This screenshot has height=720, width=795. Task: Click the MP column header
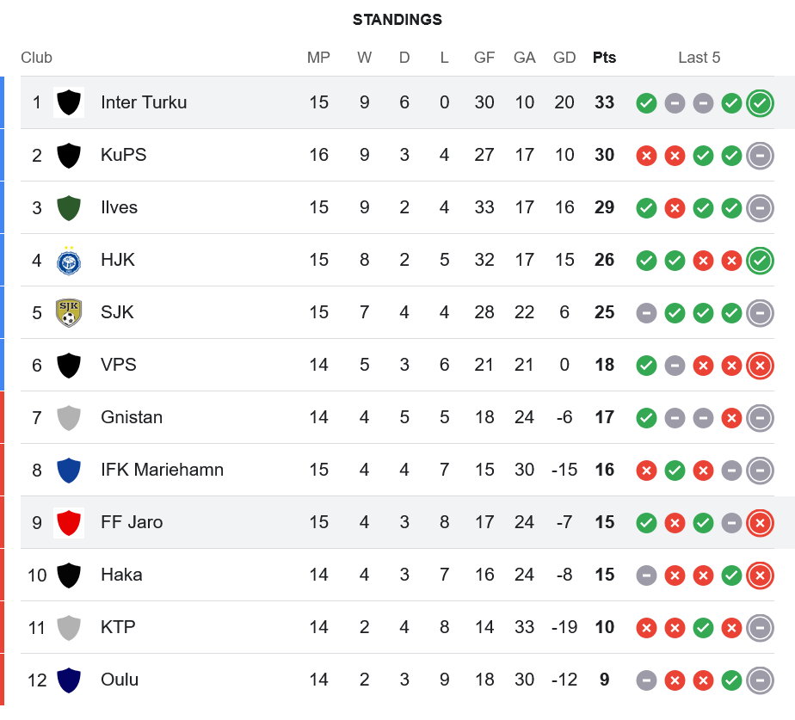point(318,58)
